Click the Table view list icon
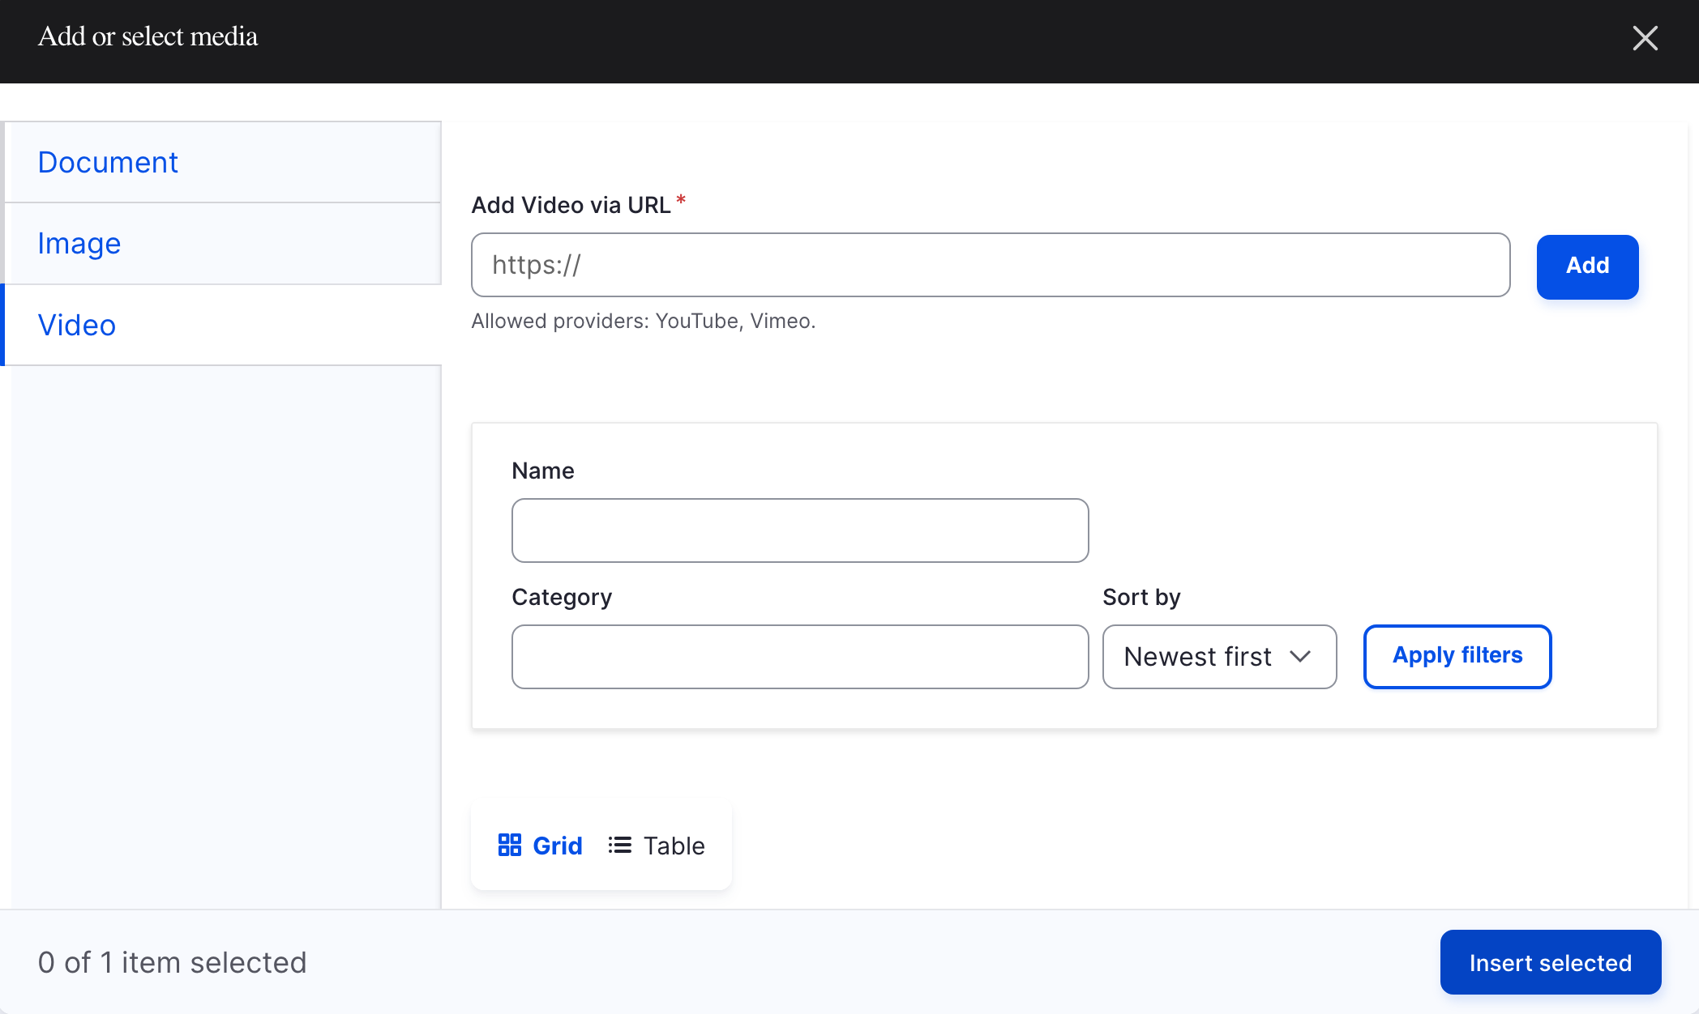The height and width of the screenshot is (1014, 1699). tap(620, 846)
